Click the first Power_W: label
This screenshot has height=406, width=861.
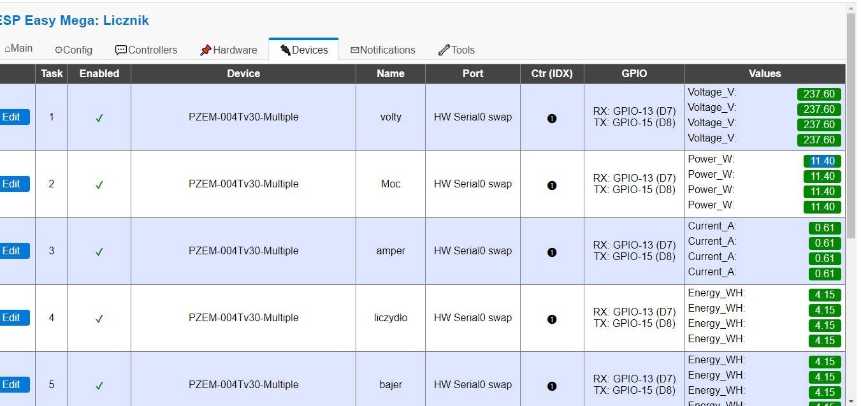pos(711,159)
